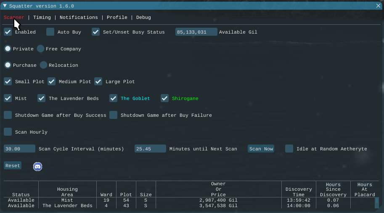Image resolution: width=384 pixels, height=213 pixels.
Task: Close the Squatter window
Action: pos(378,6)
